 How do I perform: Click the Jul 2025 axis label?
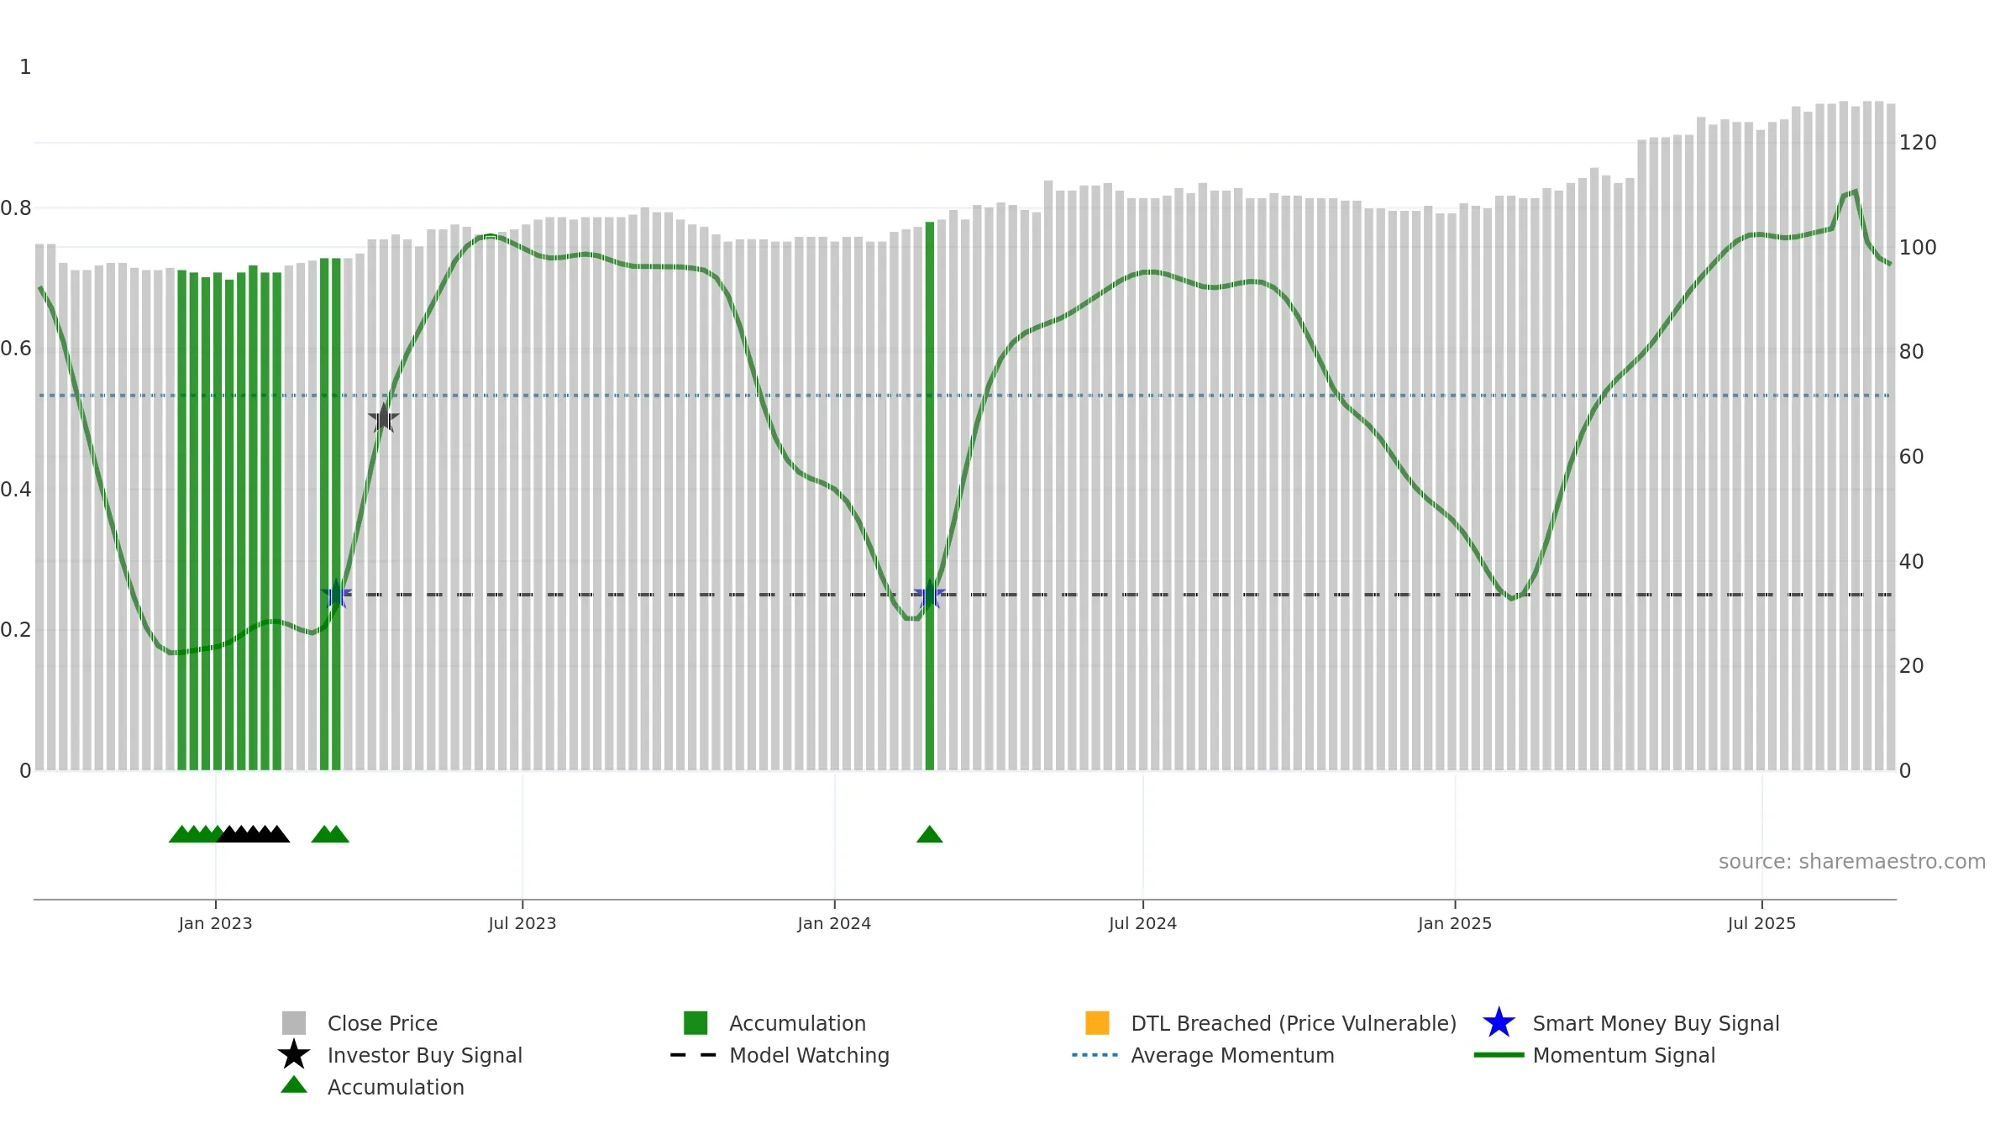tap(1761, 924)
